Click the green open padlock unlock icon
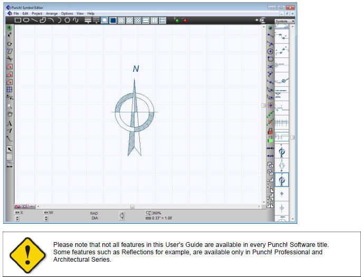The height and width of the screenshot is (277, 361). [270, 139]
